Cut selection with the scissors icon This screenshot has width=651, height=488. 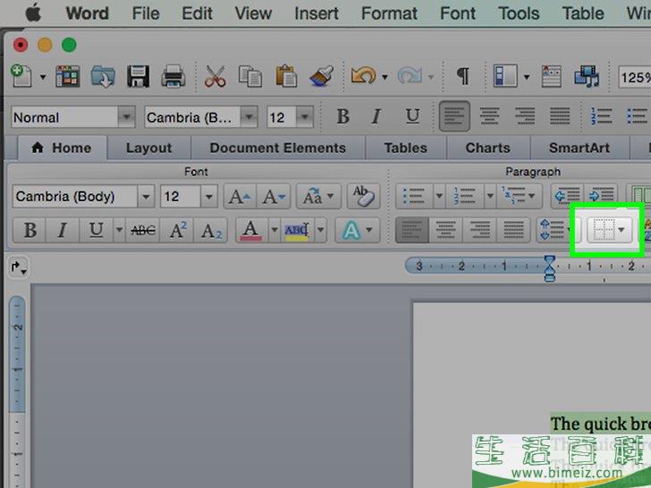pyautogui.click(x=215, y=76)
